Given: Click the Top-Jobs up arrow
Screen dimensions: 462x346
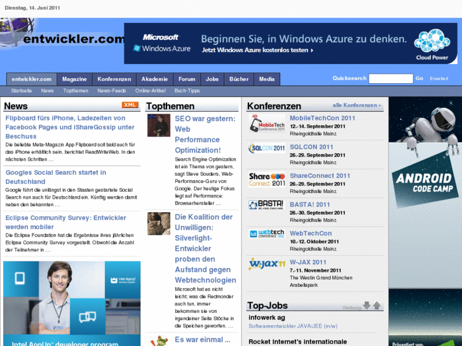Looking at the screenshot, I should tap(377, 305).
